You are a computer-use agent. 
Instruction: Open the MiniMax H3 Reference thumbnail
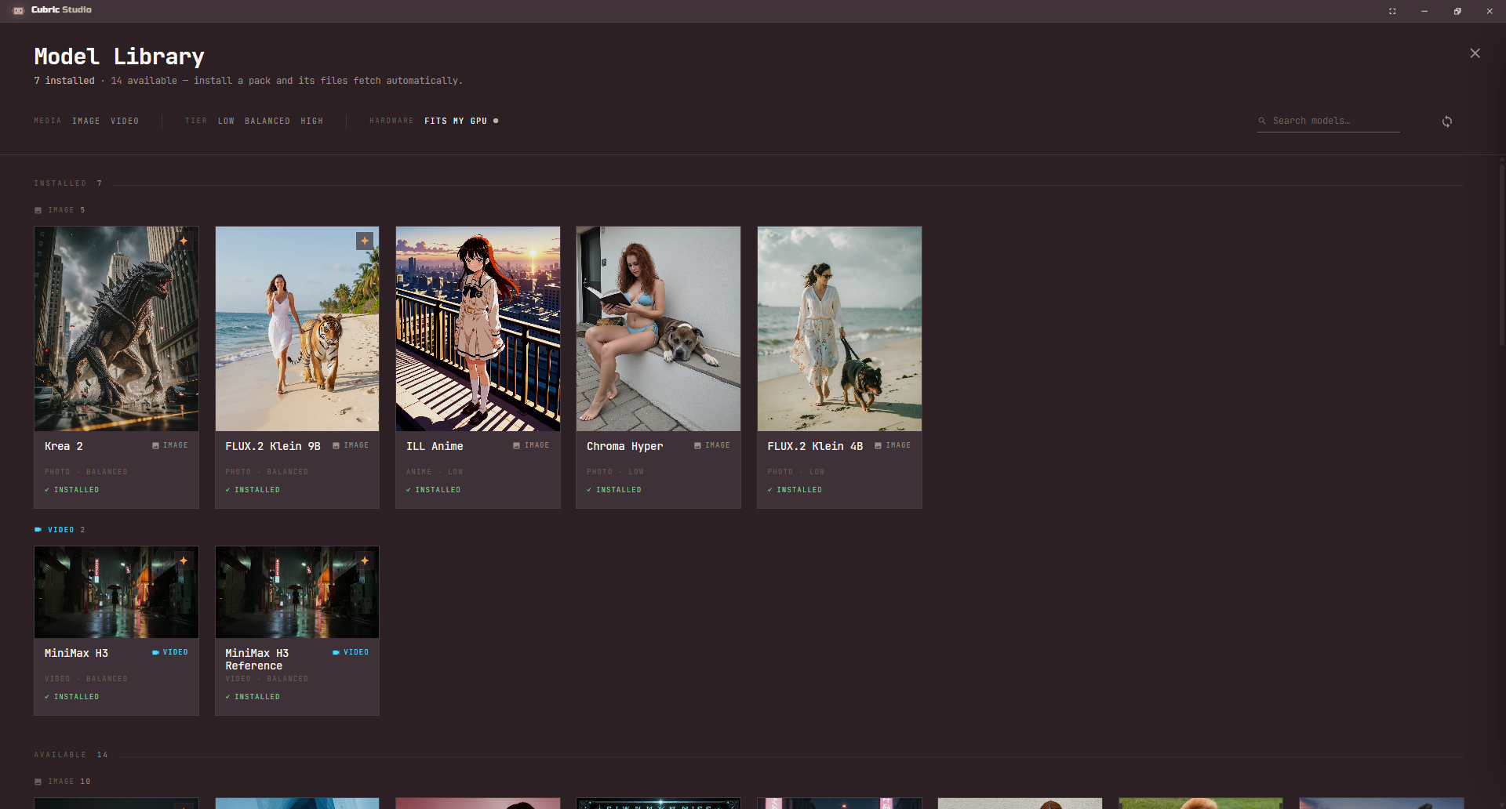click(297, 592)
